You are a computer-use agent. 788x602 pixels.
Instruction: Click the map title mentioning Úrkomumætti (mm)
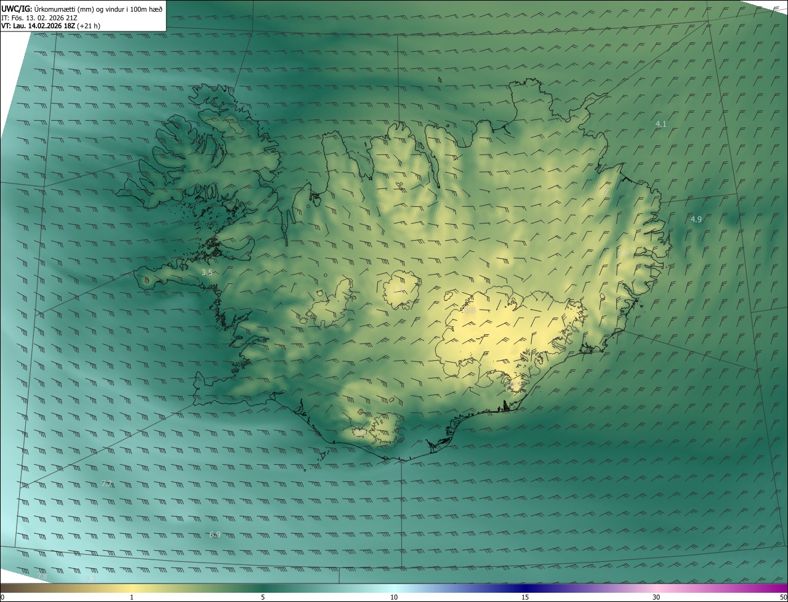click(x=82, y=9)
